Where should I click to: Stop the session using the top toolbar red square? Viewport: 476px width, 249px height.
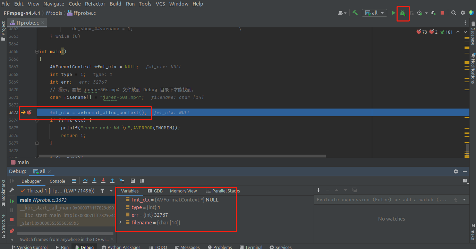pos(442,13)
